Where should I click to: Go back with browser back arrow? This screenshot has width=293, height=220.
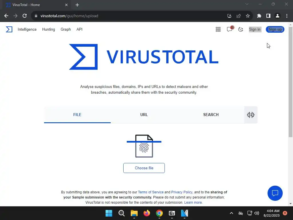tap(6, 16)
